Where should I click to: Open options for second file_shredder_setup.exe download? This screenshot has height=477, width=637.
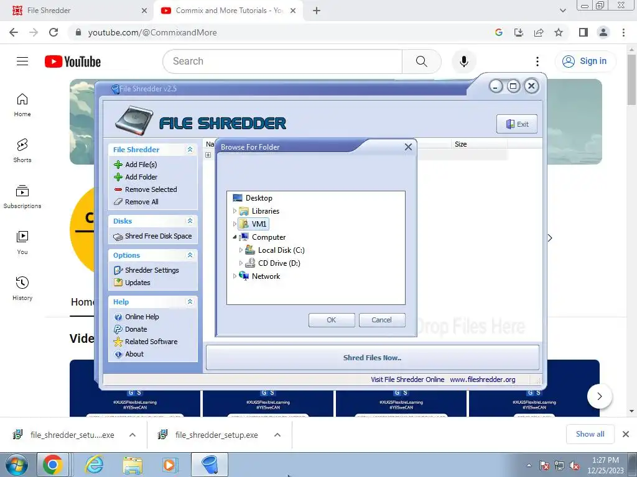click(x=277, y=435)
